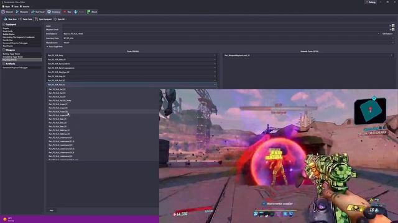Click the Sync Equipped button label
Image resolution: width=398 pixels, height=223 pixels.
click(45, 19)
